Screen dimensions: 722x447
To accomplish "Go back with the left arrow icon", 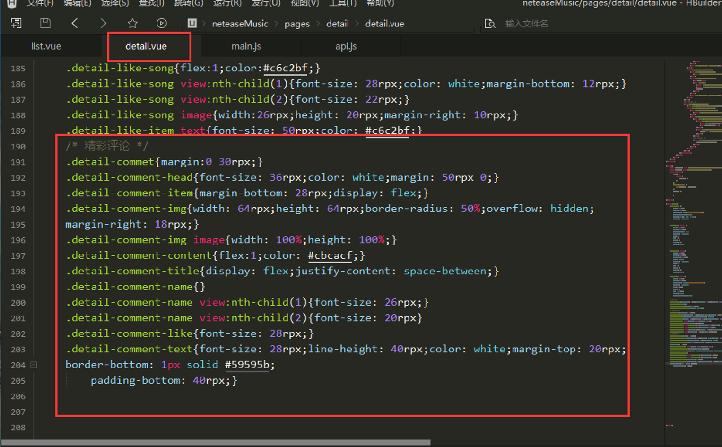I will pos(74,23).
